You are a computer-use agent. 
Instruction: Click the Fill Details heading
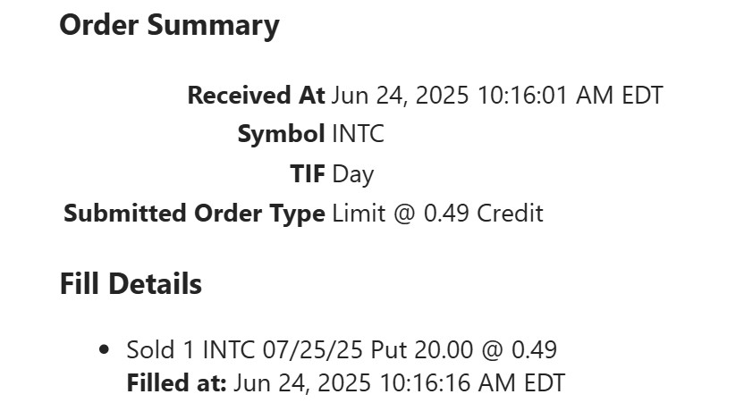131,284
